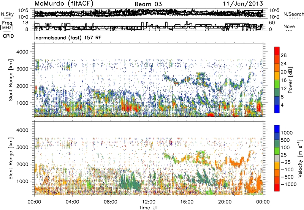Click the "CPID" label
Screen dimensions: 304x210
click(x=8, y=36)
